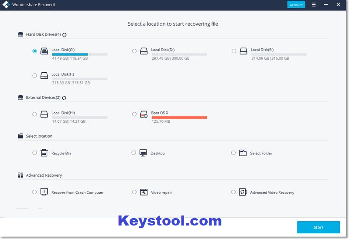
Task: Click the '41.49 GB|119.24 GB' size text
Action: (70, 58)
